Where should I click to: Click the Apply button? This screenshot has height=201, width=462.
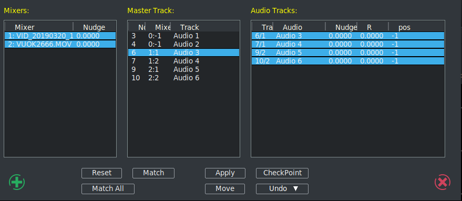click(225, 173)
